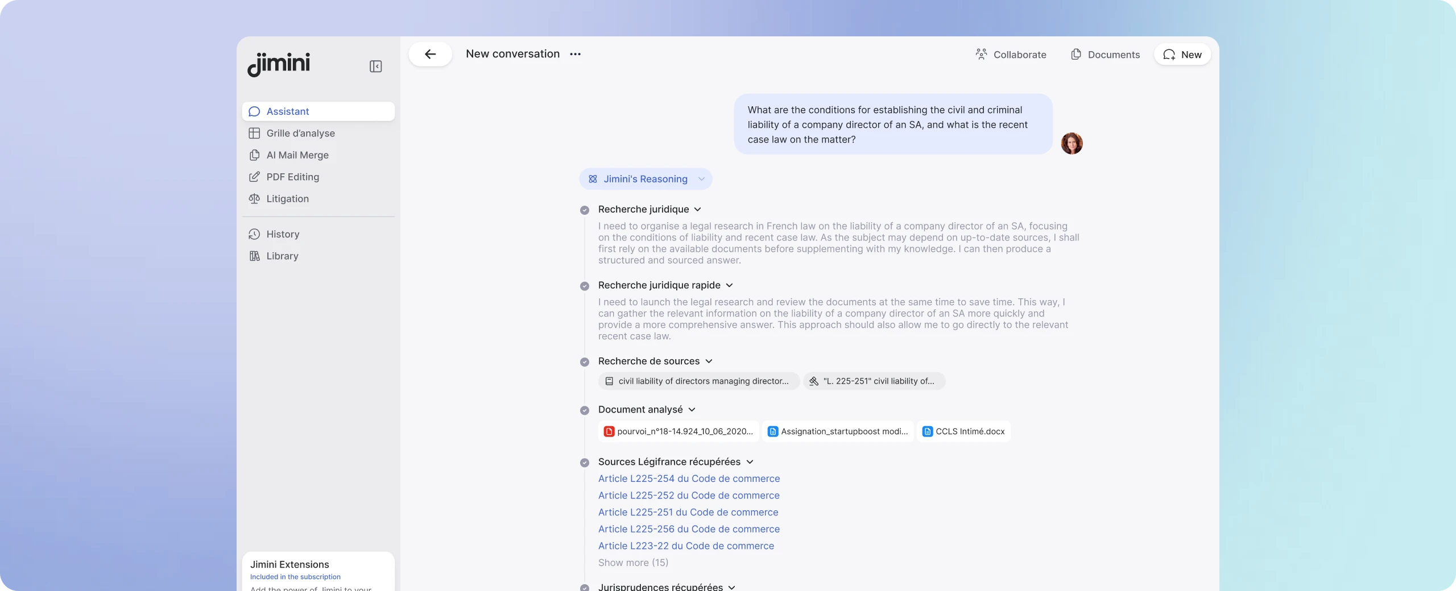Click the History clock icon
The image size is (1456, 591).
click(x=254, y=234)
